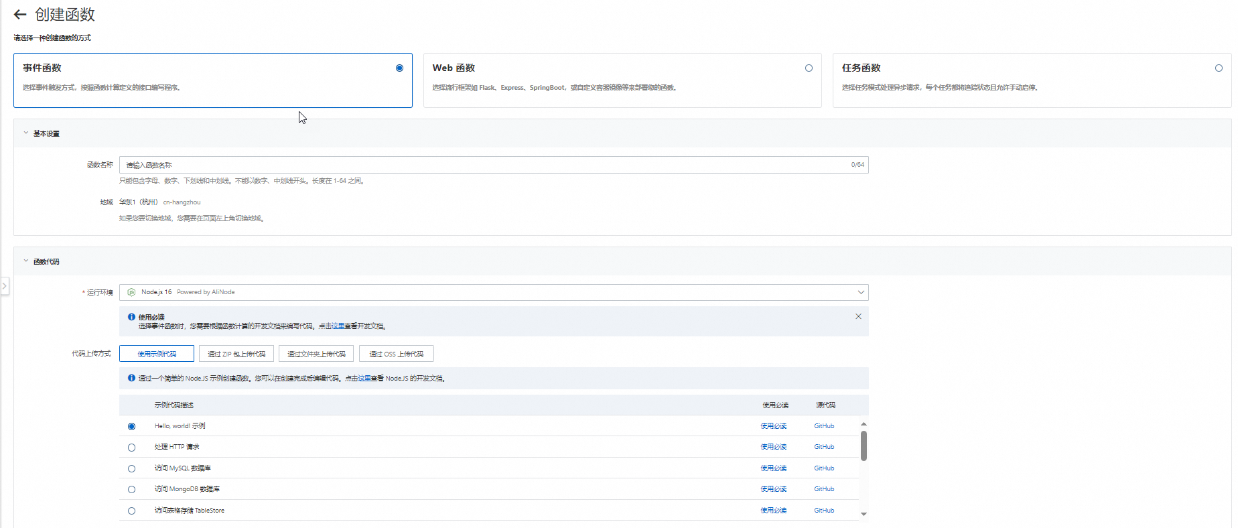Image resolution: width=1238 pixels, height=528 pixels.
Task: Click the 创建函数 page title
Action: [65, 15]
